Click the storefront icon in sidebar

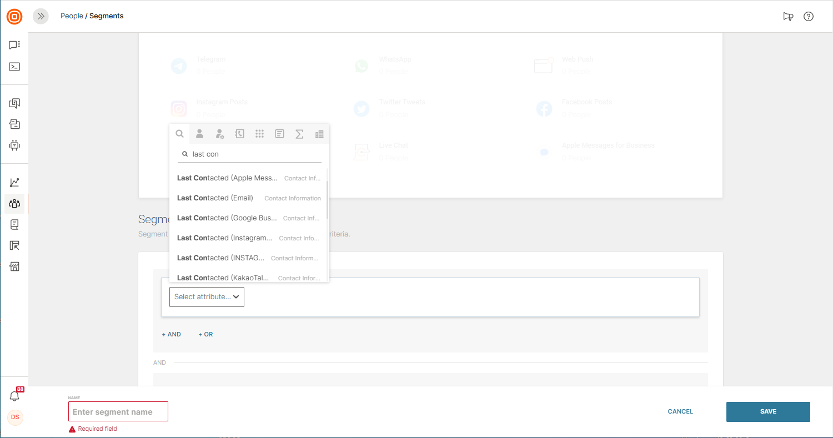tap(14, 266)
